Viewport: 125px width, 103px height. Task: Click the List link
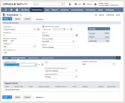point(96,15)
